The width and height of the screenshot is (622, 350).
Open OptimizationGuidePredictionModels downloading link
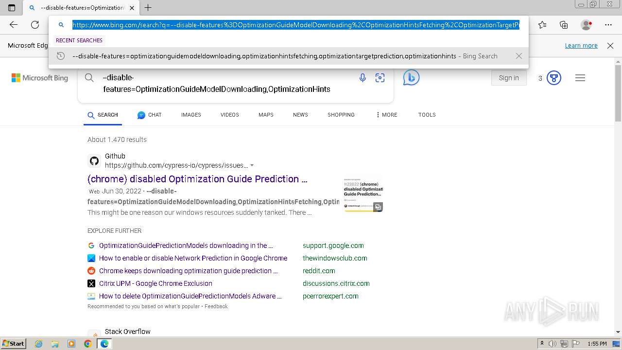186,245
